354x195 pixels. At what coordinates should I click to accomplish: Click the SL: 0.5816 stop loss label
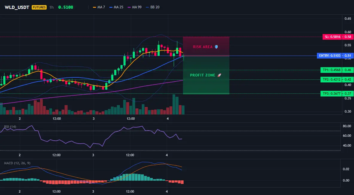pos(332,37)
